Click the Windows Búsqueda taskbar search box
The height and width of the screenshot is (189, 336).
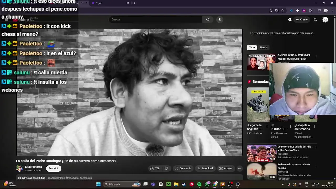click(x=122, y=184)
